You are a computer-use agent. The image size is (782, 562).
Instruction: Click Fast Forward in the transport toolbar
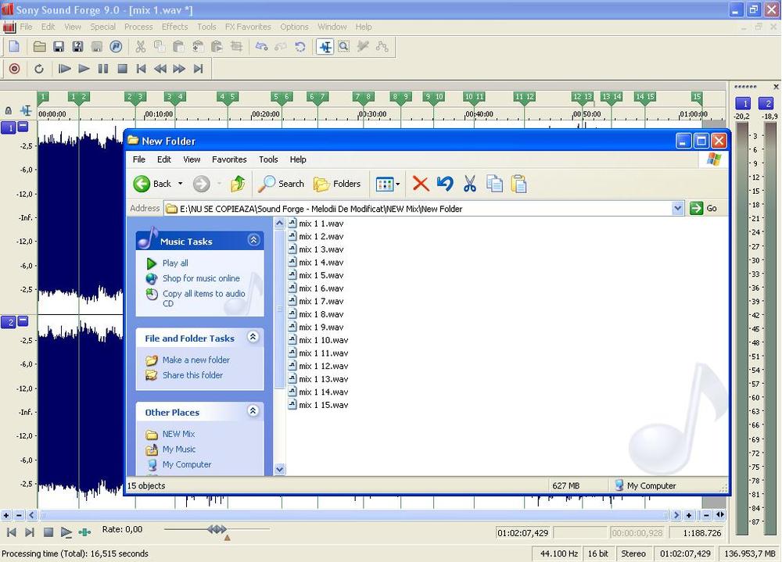(x=179, y=69)
